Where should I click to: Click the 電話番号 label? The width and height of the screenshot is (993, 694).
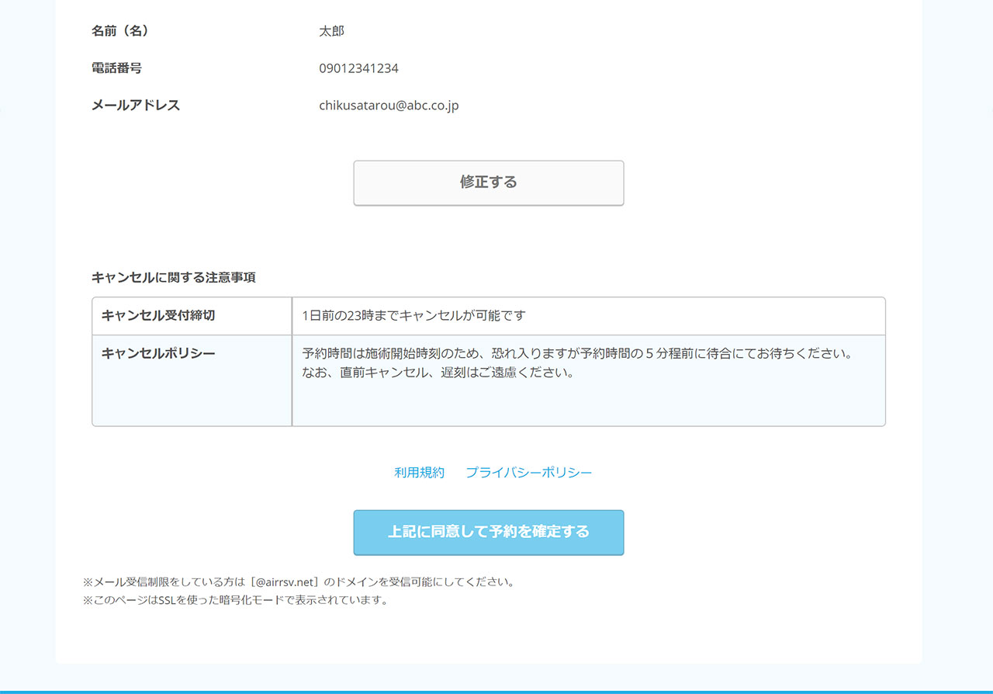116,68
